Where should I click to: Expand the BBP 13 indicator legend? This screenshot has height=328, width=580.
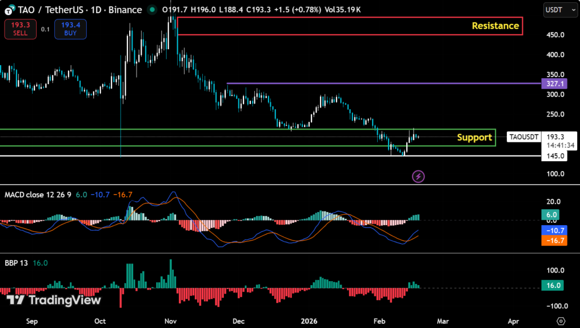tap(16, 263)
